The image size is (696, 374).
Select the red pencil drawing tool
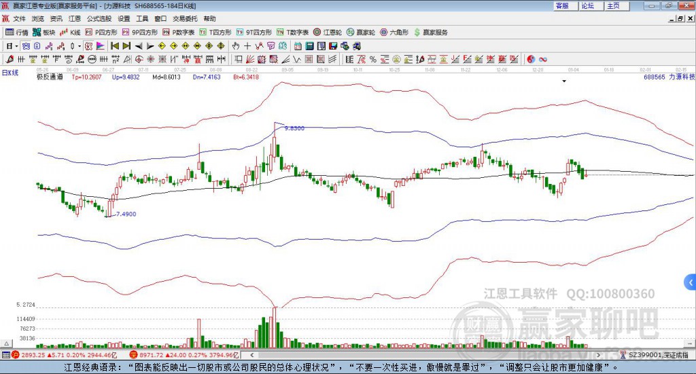click(10, 59)
